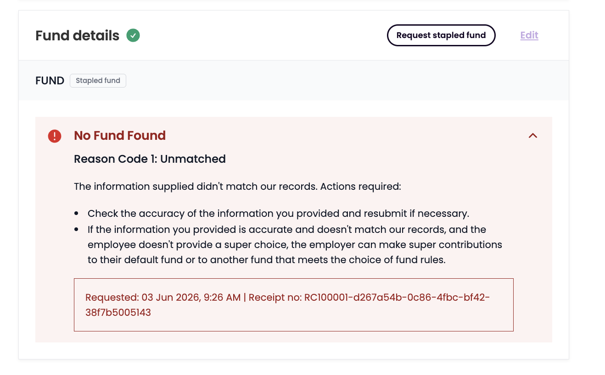Click the bullet about employer super contributions
Screen dimensions: 605x375
coord(295,244)
